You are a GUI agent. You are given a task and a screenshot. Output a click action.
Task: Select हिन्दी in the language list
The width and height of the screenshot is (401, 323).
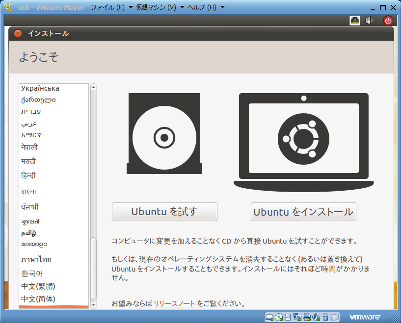(x=53, y=175)
